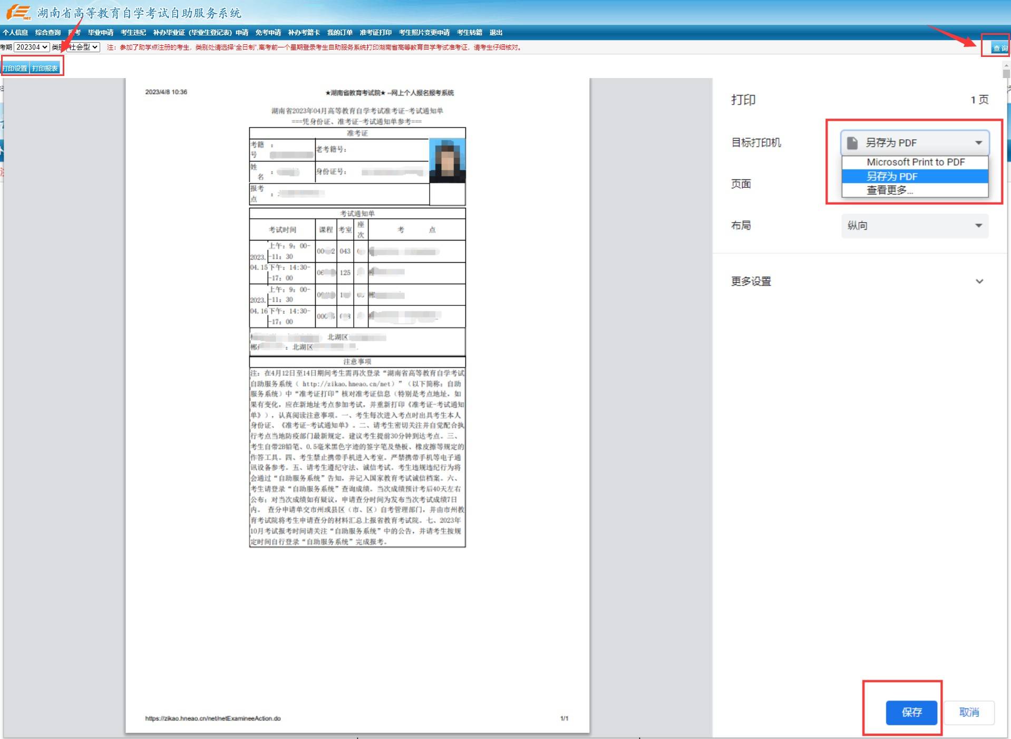Click the 打印报表 button

pyautogui.click(x=45, y=68)
